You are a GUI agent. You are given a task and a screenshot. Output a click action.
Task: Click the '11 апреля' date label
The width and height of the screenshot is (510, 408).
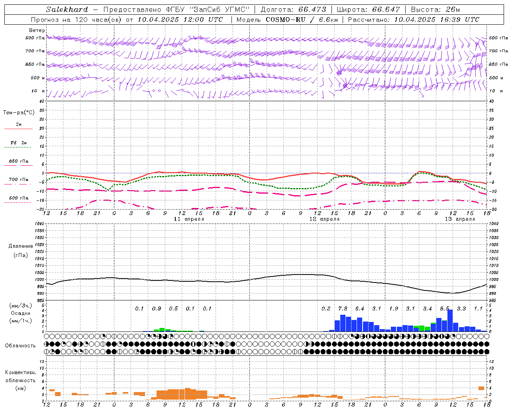pyautogui.click(x=189, y=219)
